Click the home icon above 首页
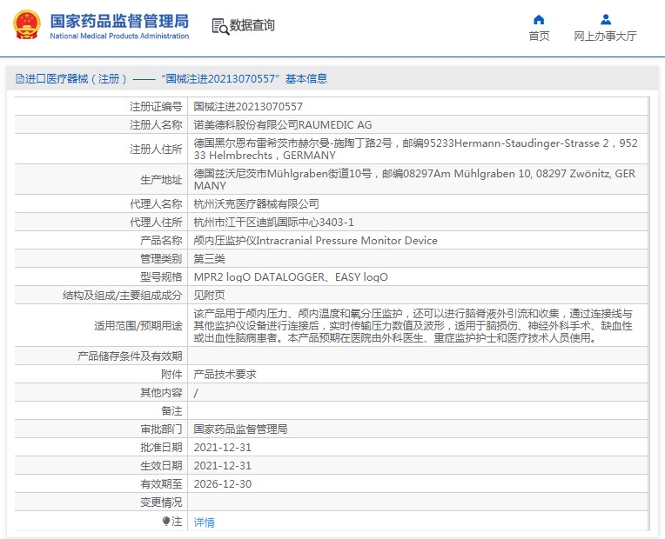Image resolution: width=665 pixels, height=539 pixels. [539, 19]
